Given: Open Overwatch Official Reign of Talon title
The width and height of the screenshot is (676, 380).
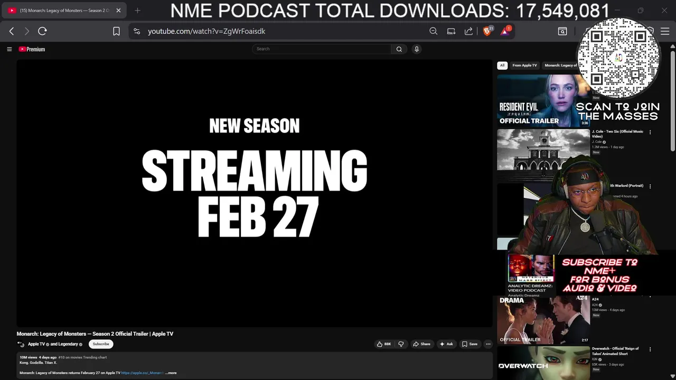Looking at the screenshot, I should click(x=615, y=351).
